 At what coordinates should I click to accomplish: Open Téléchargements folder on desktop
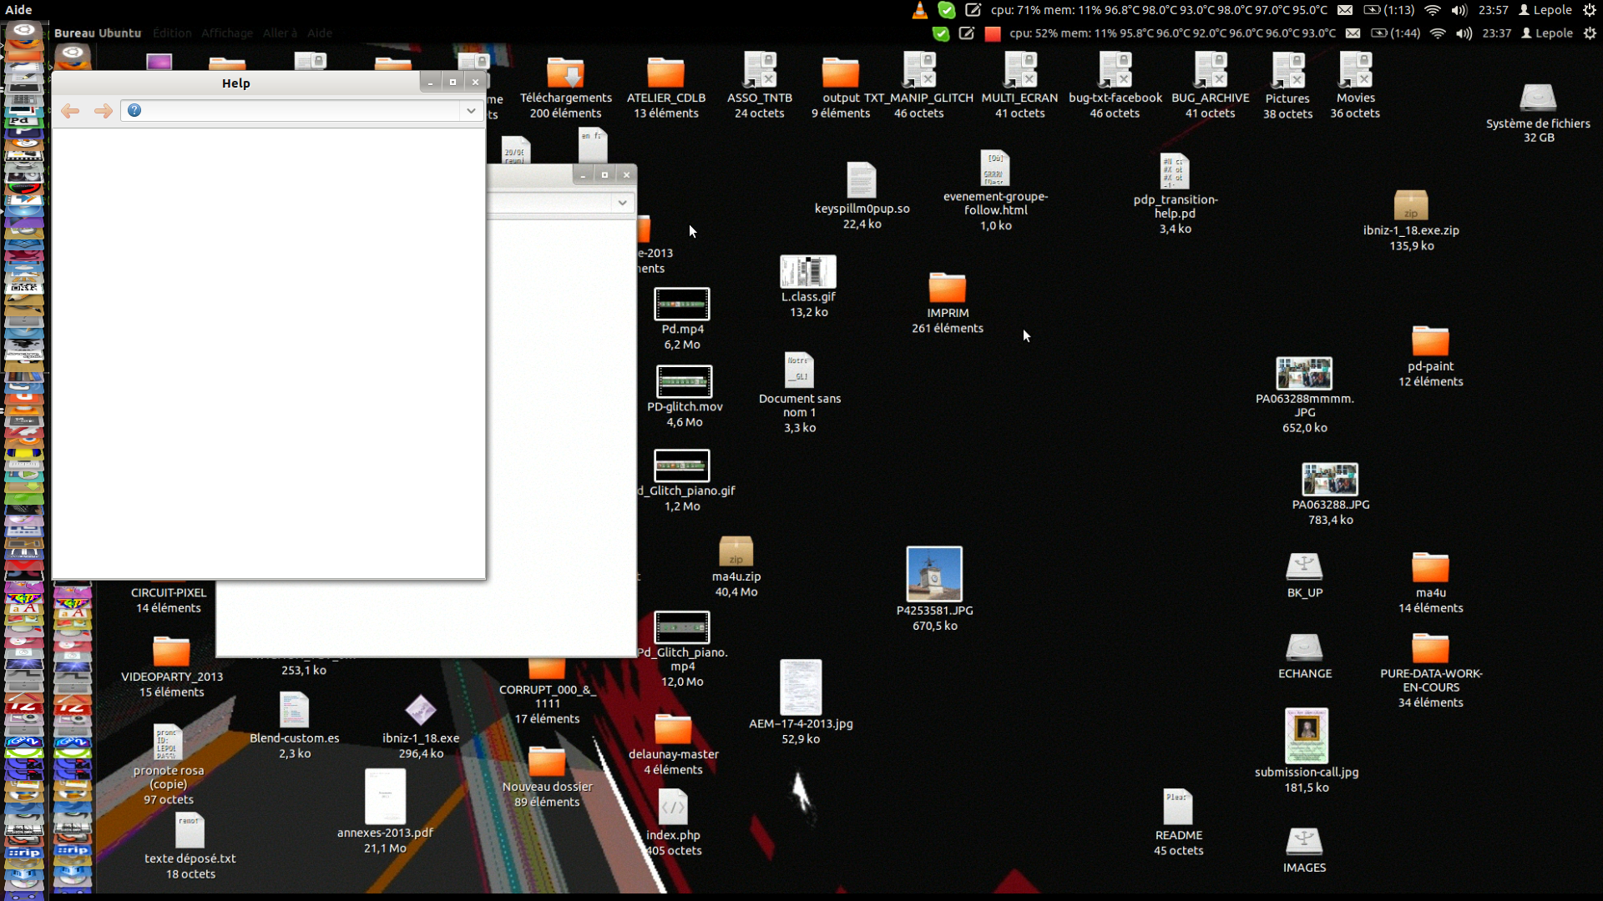(565, 73)
